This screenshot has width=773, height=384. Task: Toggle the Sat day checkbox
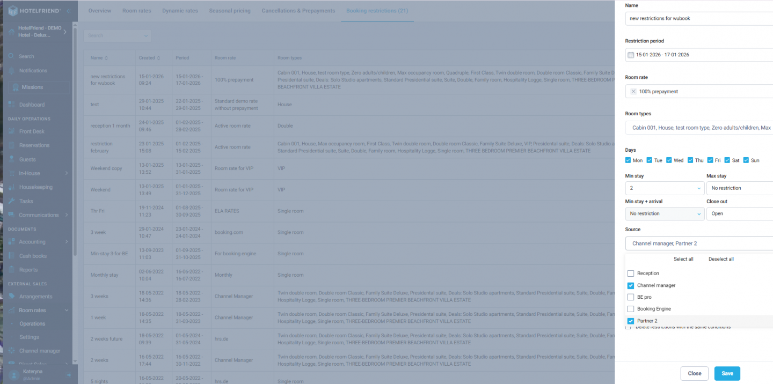727,160
